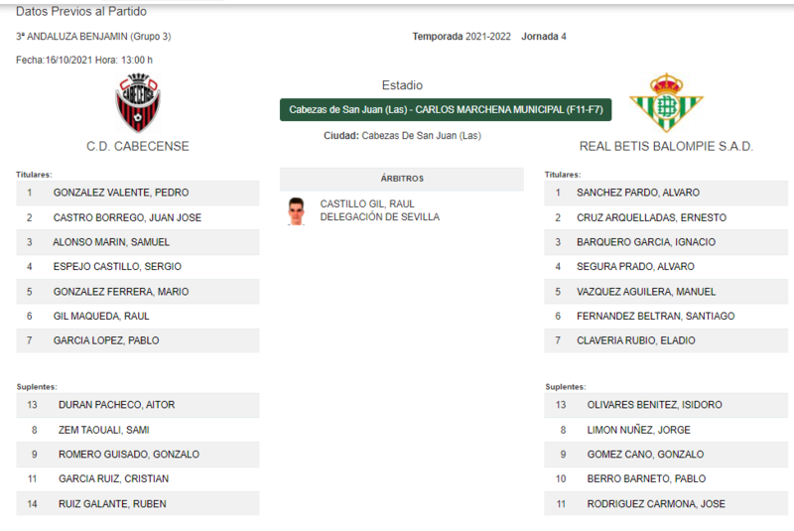Select player GONZALEZ VALENTE, PEDRO
The image size is (794, 531).
138,193
